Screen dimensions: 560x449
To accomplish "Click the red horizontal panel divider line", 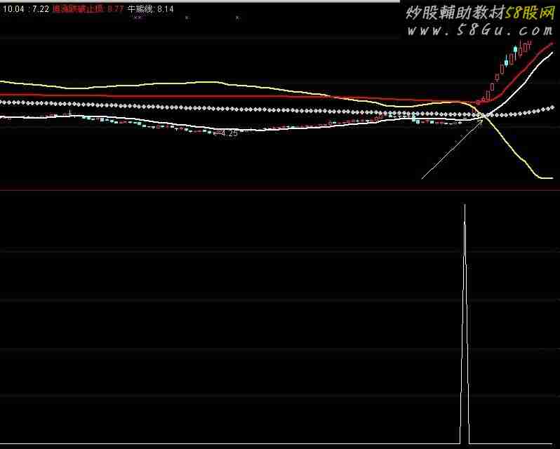I will [x=280, y=190].
